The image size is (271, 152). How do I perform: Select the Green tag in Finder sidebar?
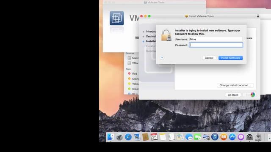click(133, 89)
